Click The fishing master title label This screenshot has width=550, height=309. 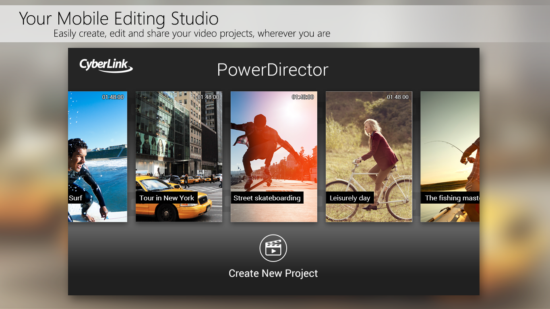tap(450, 198)
